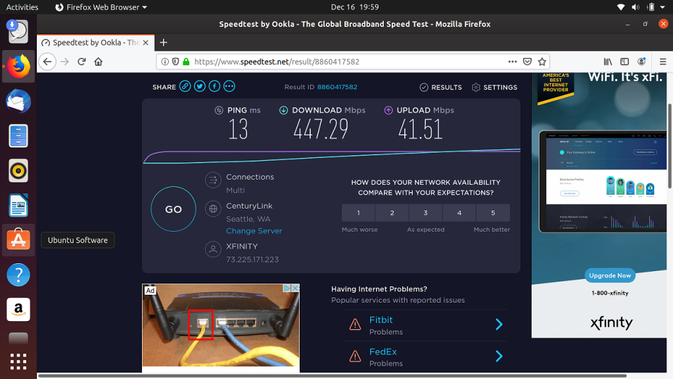Open Speedtest SETTINGS
The height and width of the screenshot is (379, 673).
click(x=494, y=88)
